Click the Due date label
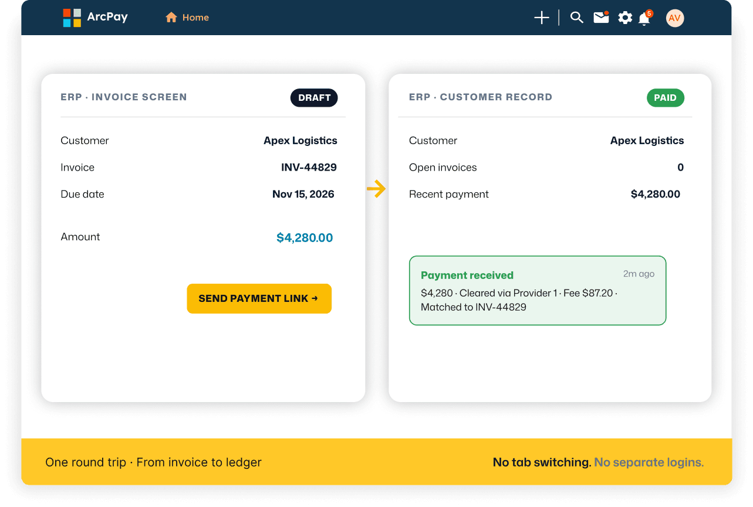The image size is (753, 507). 82,194
